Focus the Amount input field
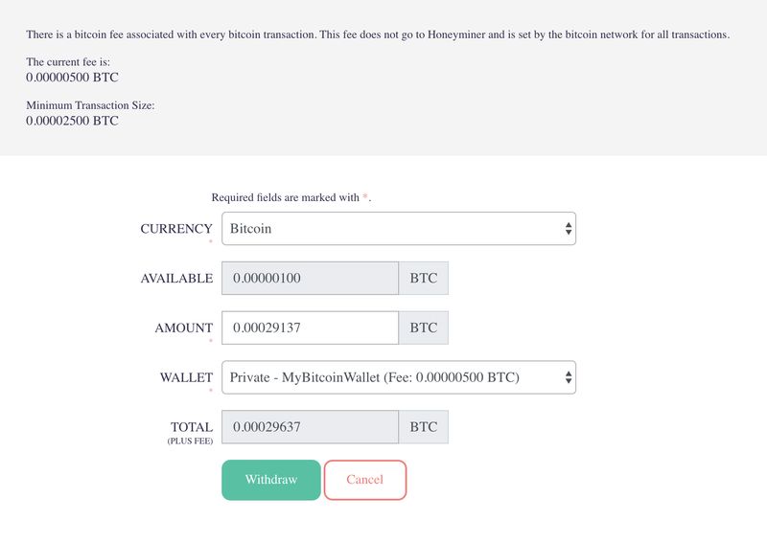This screenshot has height=543, width=767. pos(310,328)
